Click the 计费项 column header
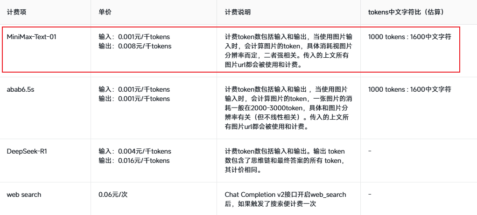 pyautogui.click(x=16, y=12)
